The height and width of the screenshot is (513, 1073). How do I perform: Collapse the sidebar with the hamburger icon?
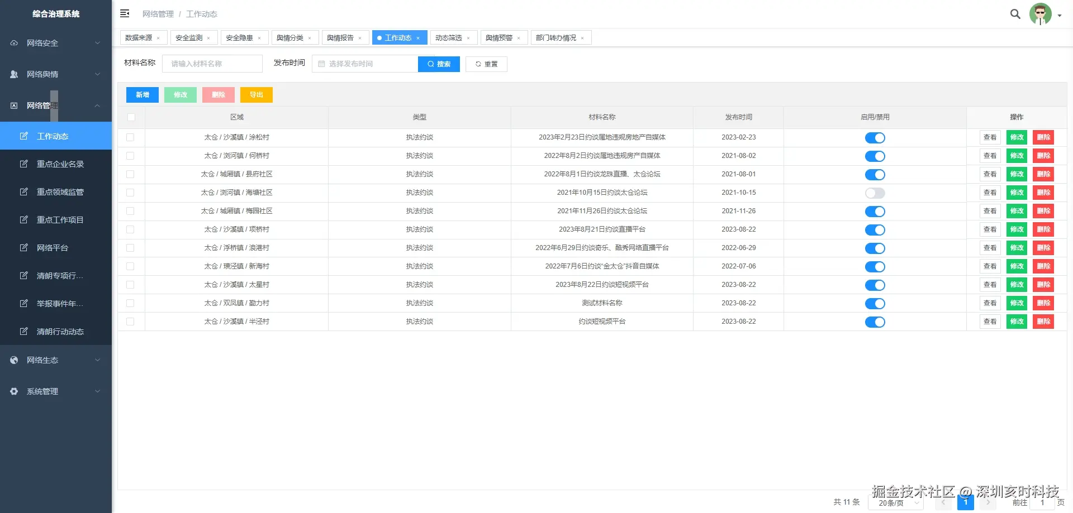pyautogui.click(x=125, y=13)
